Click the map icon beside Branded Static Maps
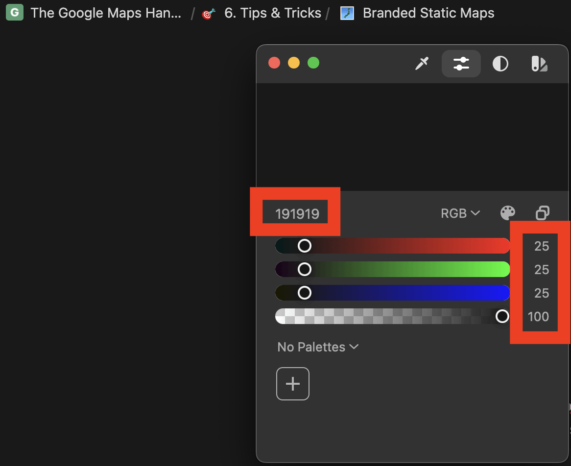 [x=347, y=13]
